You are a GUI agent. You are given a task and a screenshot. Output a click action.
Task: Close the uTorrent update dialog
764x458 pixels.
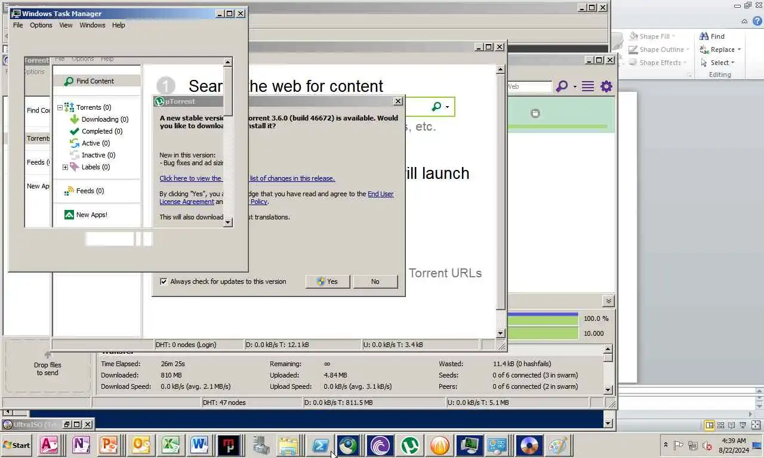tap(398, 101)
